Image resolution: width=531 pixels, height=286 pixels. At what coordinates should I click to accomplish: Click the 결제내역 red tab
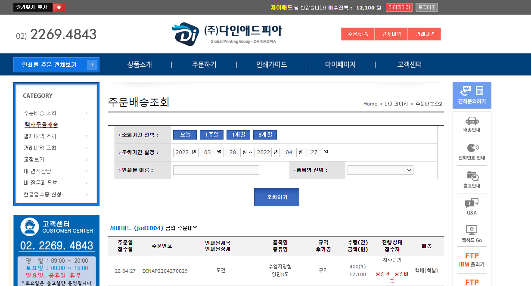(391, 34)
